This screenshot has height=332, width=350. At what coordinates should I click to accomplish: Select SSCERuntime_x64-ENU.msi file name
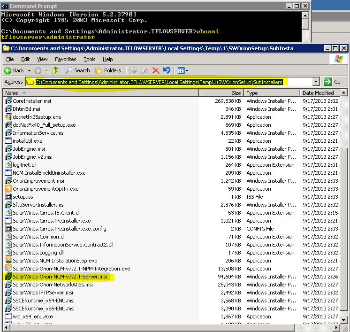[44, 301]
